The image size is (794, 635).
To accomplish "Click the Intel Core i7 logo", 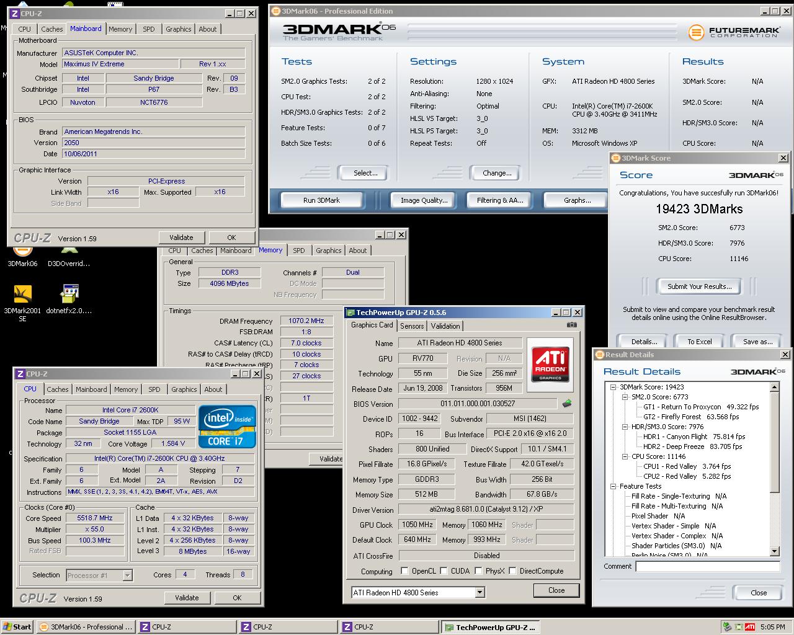I will pos(227,427).
